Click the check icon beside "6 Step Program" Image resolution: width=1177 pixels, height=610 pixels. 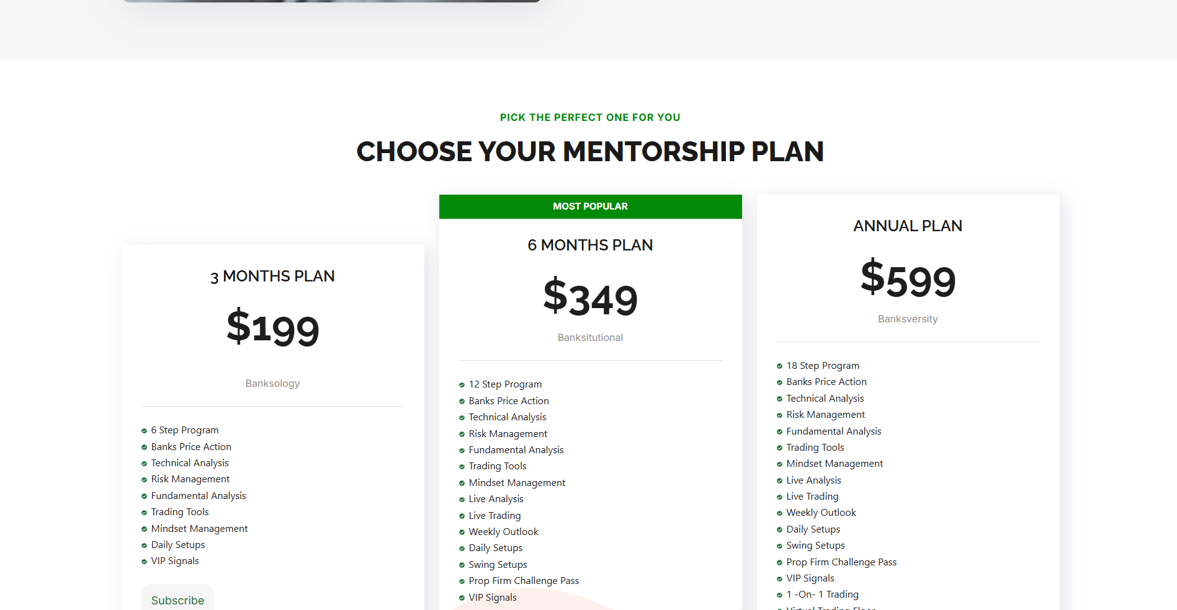(x=144, y=431)
